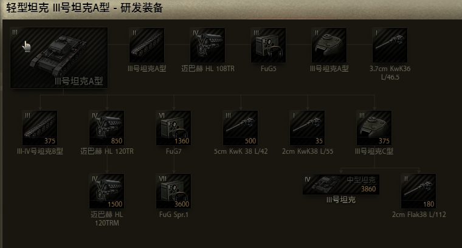
Task: Click the 3.7cm KwK36 L/46.5 gun icon
Action: 390,45
